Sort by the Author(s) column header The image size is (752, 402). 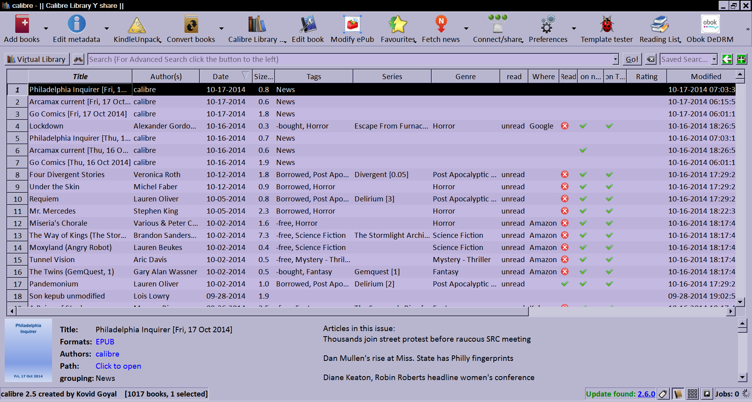(x=166, y=76)
